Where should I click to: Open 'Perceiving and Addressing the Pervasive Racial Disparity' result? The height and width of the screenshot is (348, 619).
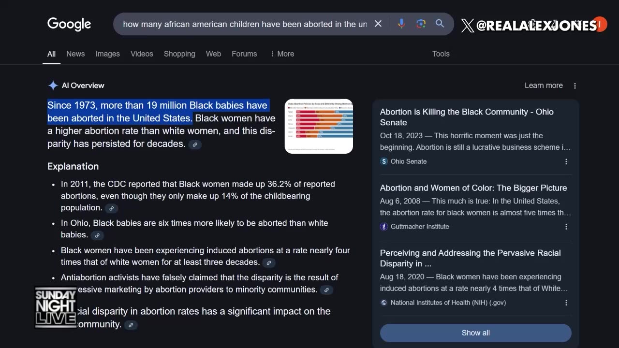click(471, 258)
